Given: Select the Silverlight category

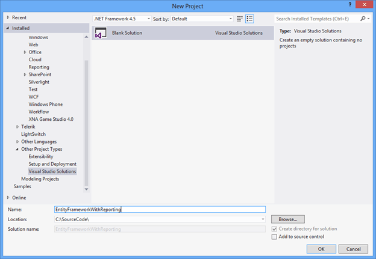Looking at the screenshot, I should tap(39, 82).
